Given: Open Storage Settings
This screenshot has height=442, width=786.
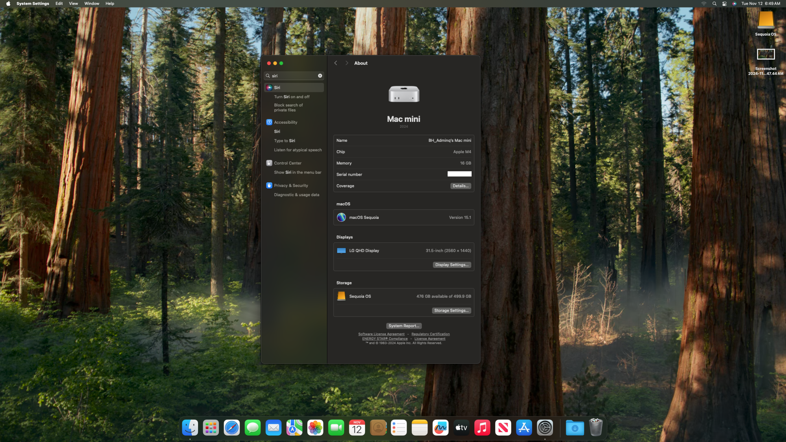Looking at the screenshot, I should pyautogui.click(x=451, y=310).
